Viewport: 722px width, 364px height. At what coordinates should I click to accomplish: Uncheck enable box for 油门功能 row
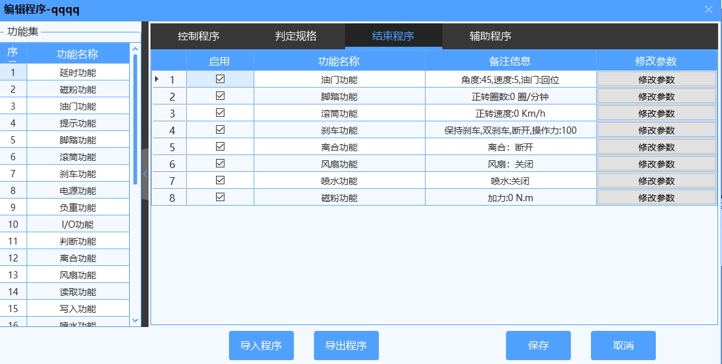(220, 79)
